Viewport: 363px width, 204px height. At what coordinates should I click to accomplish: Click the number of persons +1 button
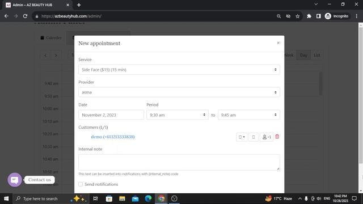point(267,137)
